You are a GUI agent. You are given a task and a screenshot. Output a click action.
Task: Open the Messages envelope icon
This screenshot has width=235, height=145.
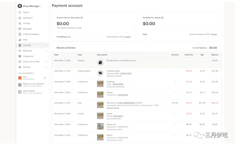click(x=19, y=29)
